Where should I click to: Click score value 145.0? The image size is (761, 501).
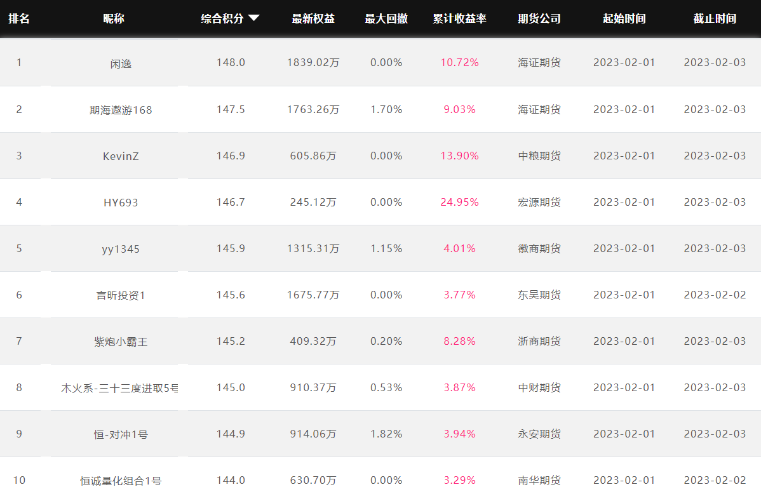pyautogui.click(x=231, y=387)
